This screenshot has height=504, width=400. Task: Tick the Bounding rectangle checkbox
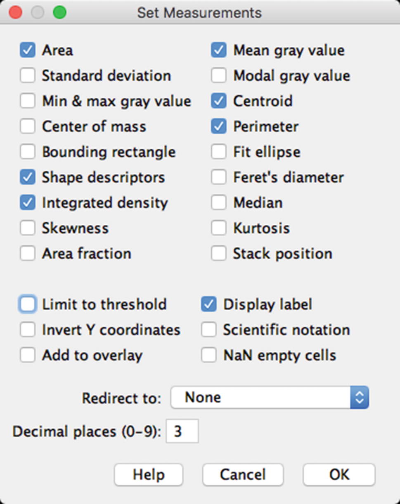28,152
